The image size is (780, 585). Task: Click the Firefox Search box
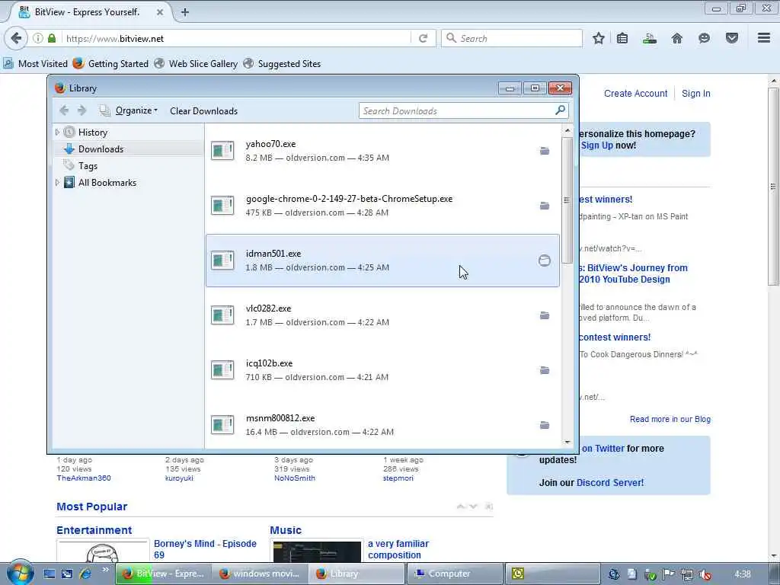511,38
